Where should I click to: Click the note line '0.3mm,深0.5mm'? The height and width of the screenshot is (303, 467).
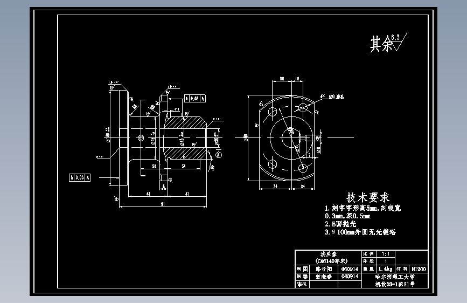(347, 216)
